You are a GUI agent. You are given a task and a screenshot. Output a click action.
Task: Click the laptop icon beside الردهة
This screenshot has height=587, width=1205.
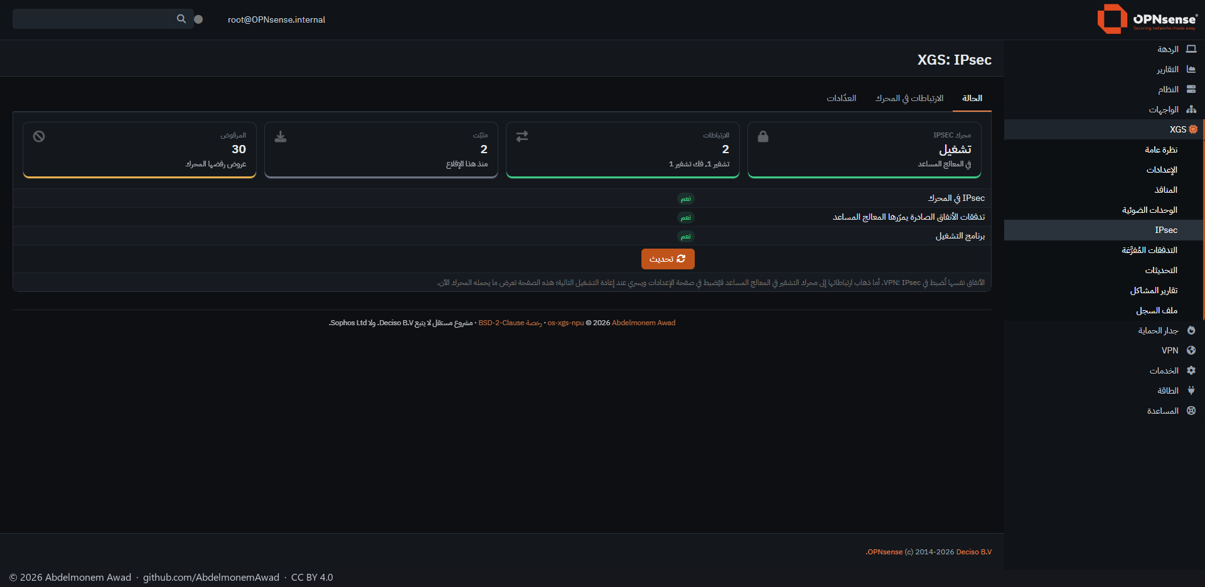point(1191,49)
